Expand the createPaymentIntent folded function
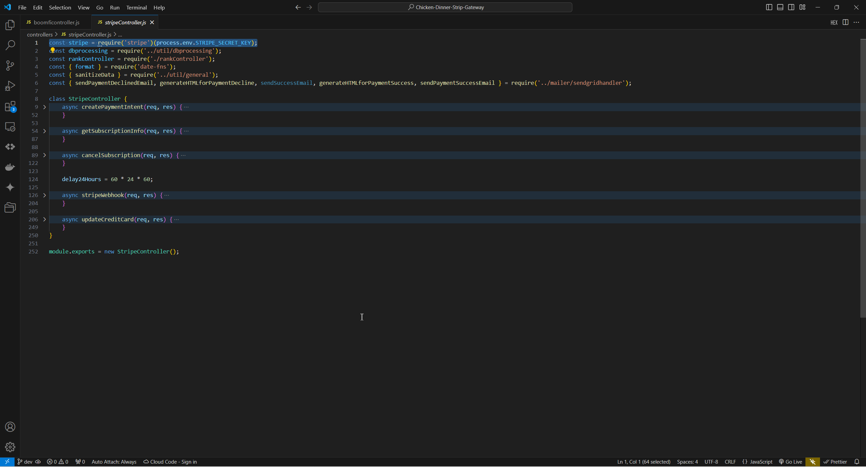The image size is (866, 467). (x=44, y=107)
